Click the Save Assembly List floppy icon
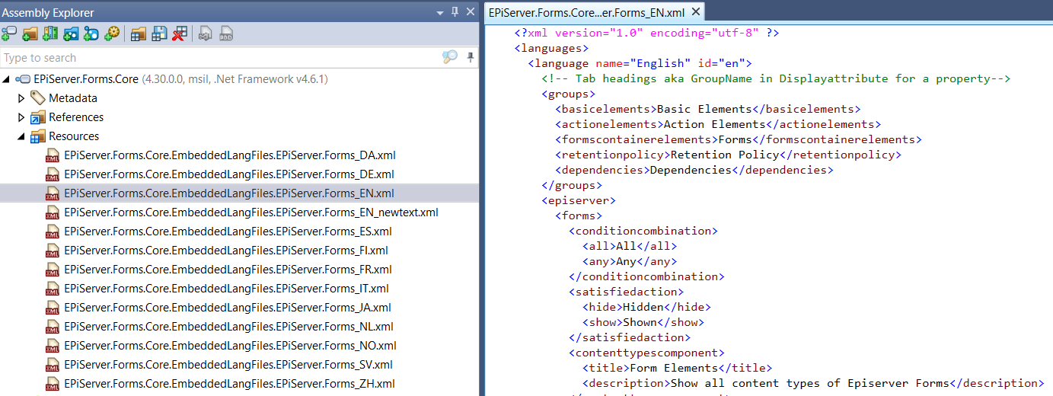 [158, 34]
